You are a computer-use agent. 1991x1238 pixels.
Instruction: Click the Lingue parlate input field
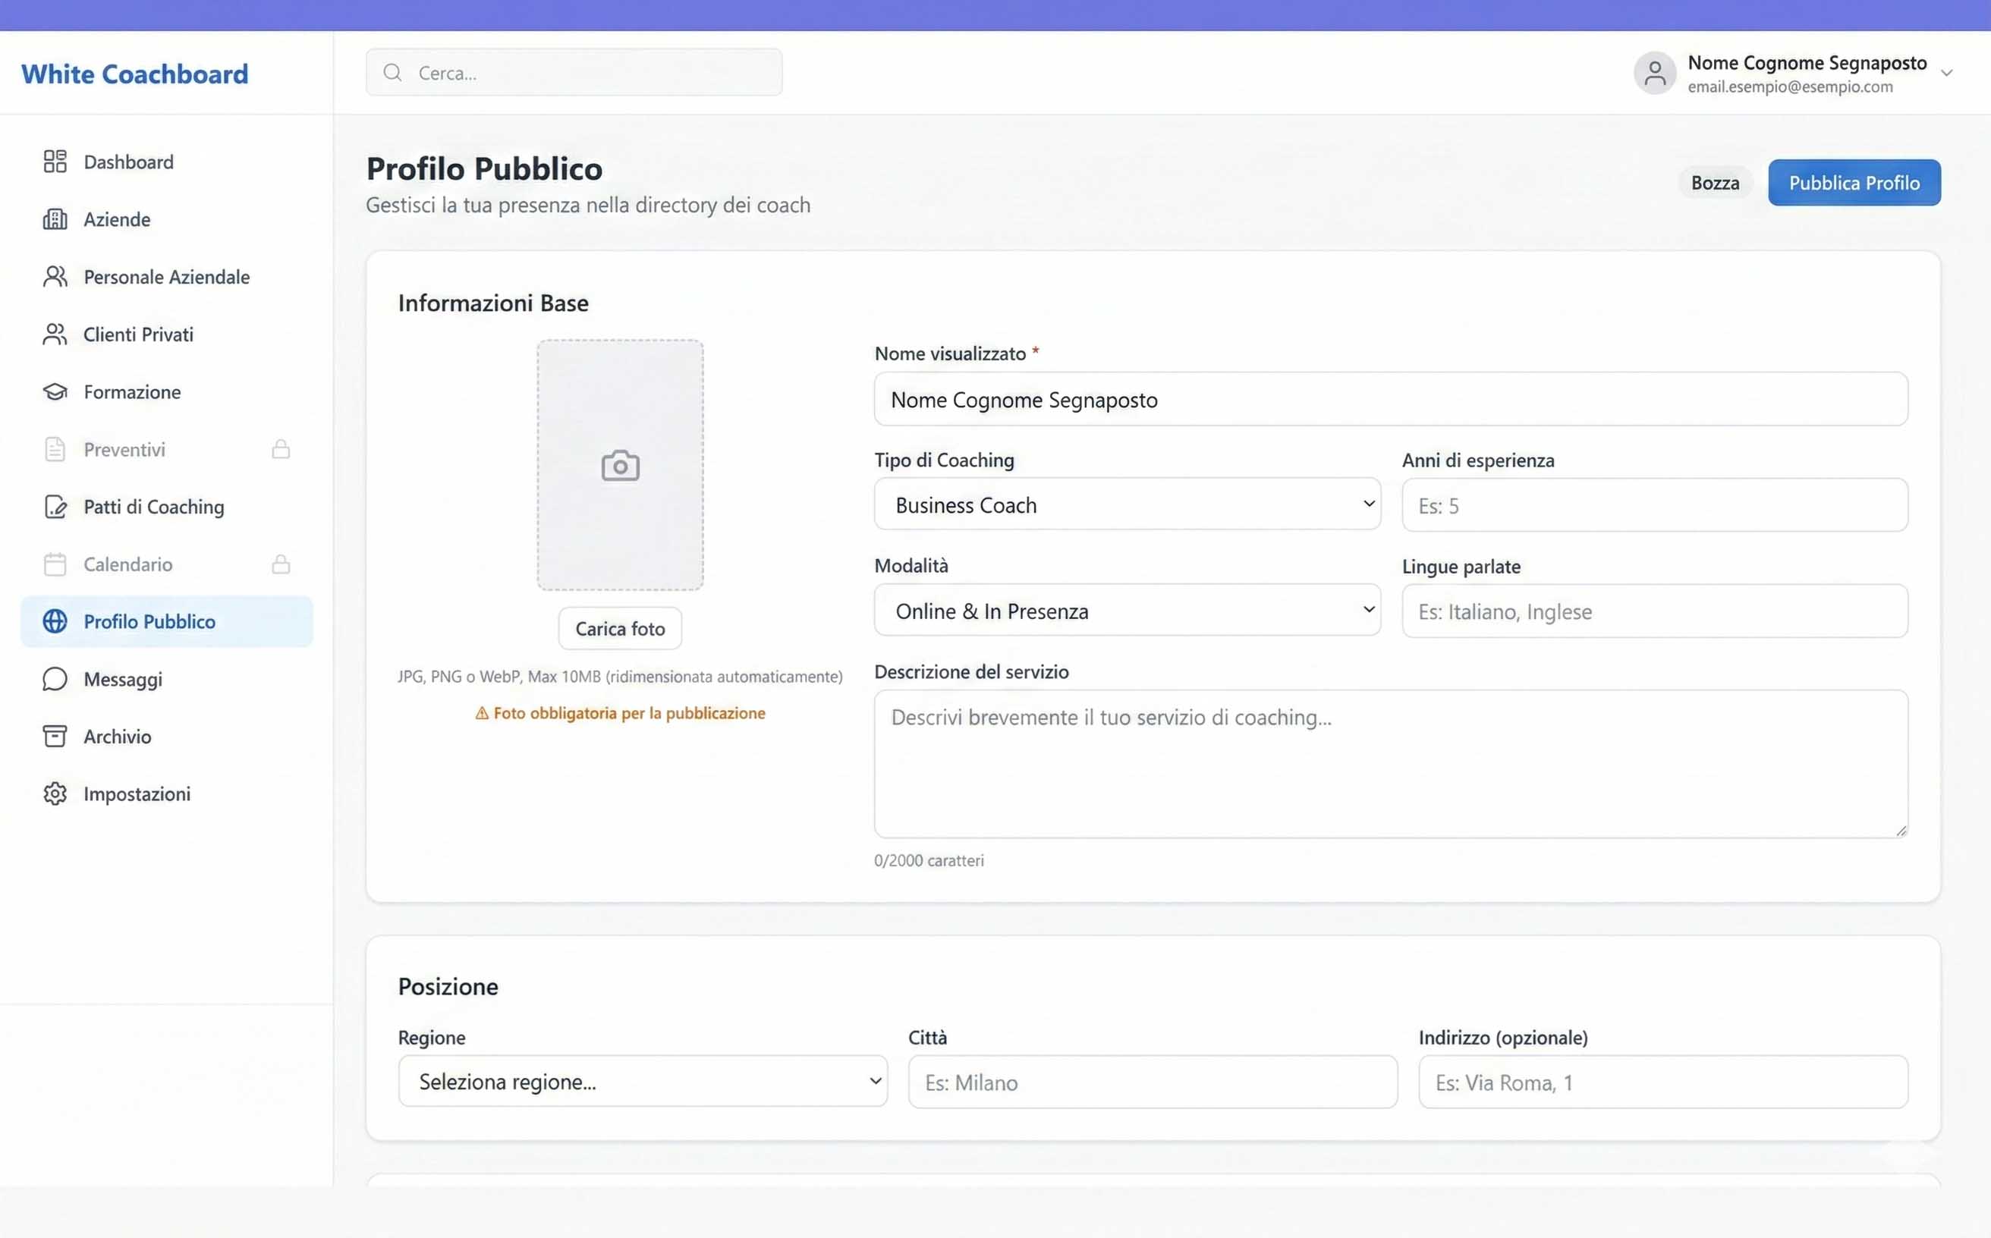[1655, 611]
